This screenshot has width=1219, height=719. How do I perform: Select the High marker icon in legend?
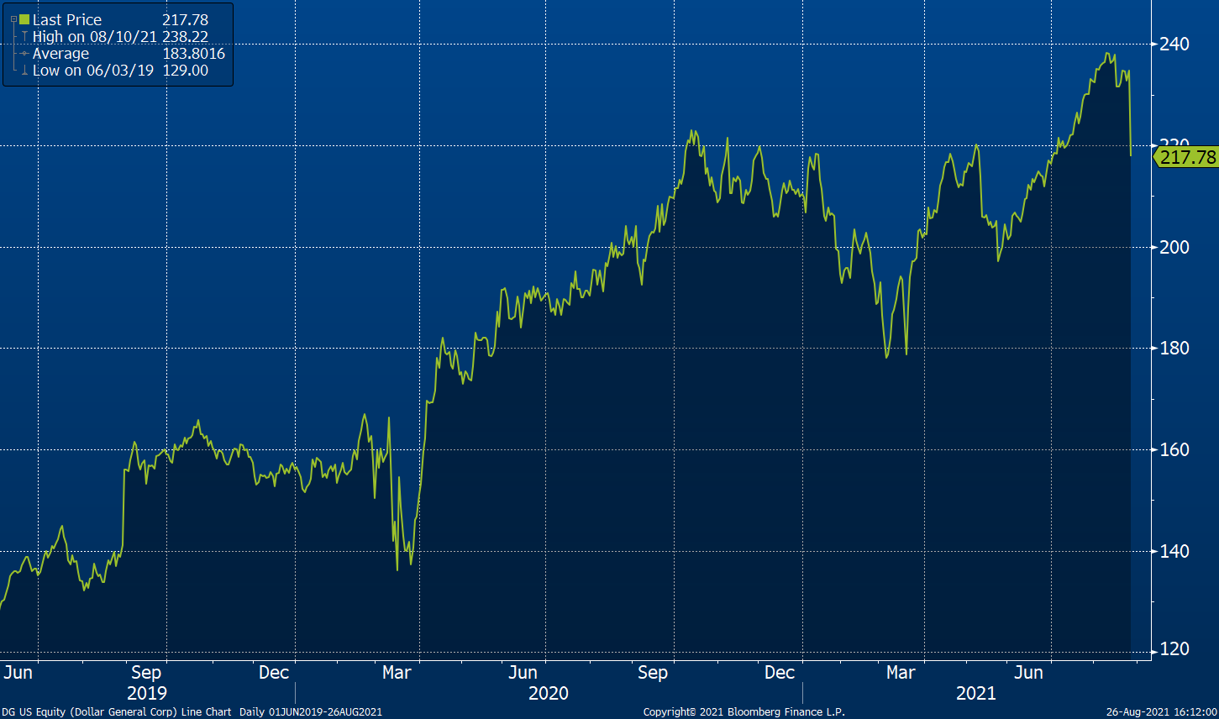pos(25,36)
